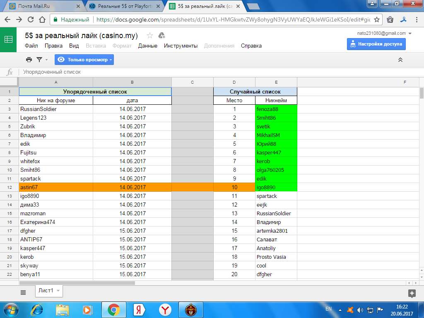Open Yandex Browser from taskbar
The width and height of the screenshot is (424, 318).
click(x=165, y=309)
